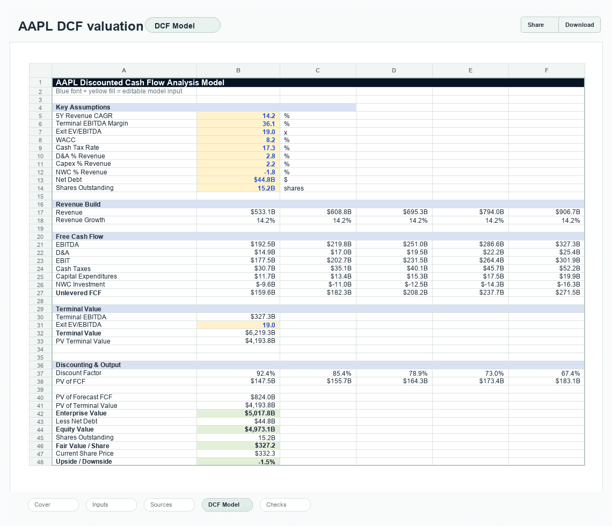Open the Sources sheet tab
The image size is (612, 526).
170,505
